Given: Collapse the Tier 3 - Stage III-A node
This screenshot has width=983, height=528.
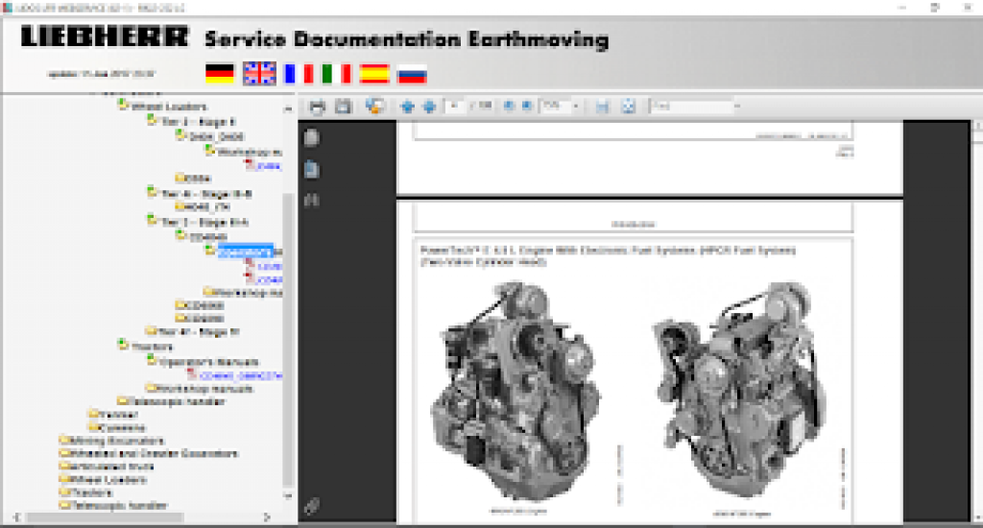Looking at the screenshot, I should [x=152, y=220].
